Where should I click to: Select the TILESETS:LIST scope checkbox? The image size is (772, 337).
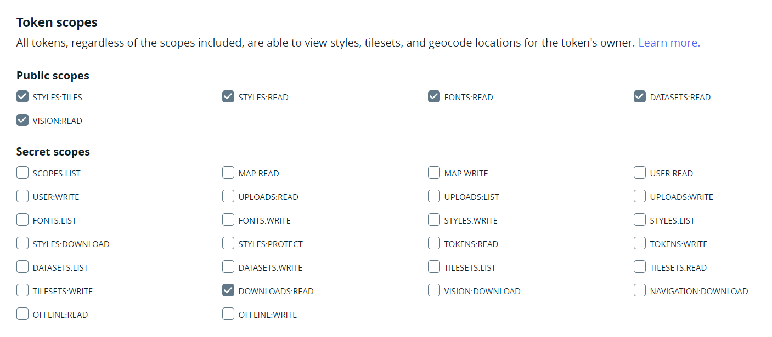(x=434, y=267)
